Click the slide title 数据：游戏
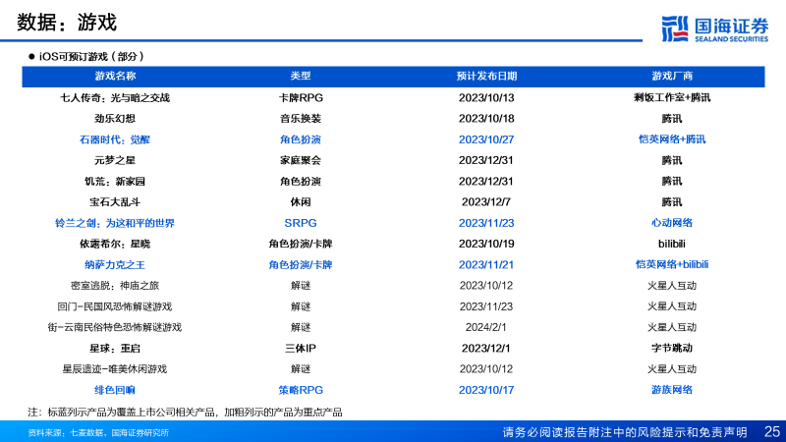Viewport: 786px width, 442px height. pos(67,23)
